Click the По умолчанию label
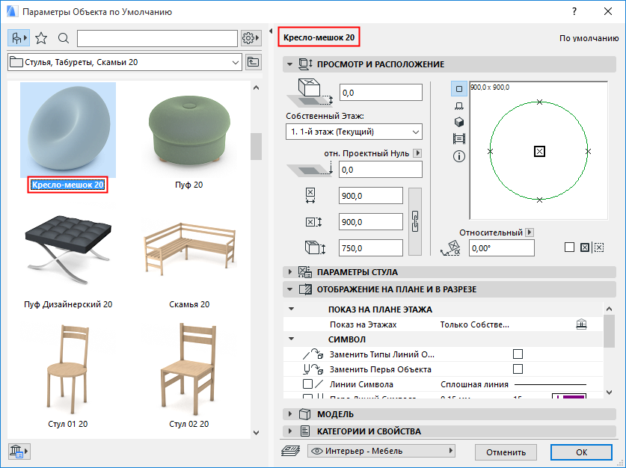This screenshot has height=468, width=626. tap(589, 38)
